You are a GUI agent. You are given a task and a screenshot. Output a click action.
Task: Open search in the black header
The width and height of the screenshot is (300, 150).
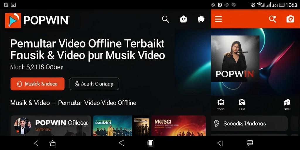(166, 19)
